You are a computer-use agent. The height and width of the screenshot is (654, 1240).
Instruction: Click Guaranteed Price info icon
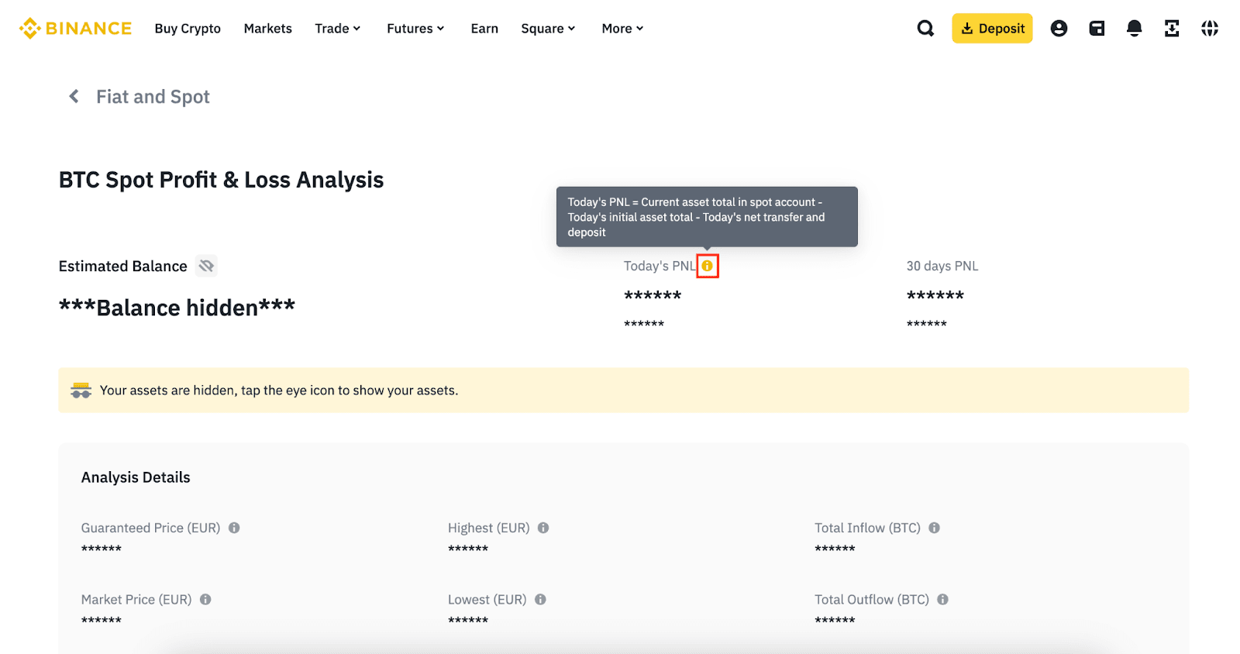(x=234, y=528)
